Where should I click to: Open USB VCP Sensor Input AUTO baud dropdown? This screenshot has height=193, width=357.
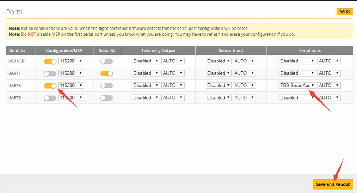(x=244, y=61)
